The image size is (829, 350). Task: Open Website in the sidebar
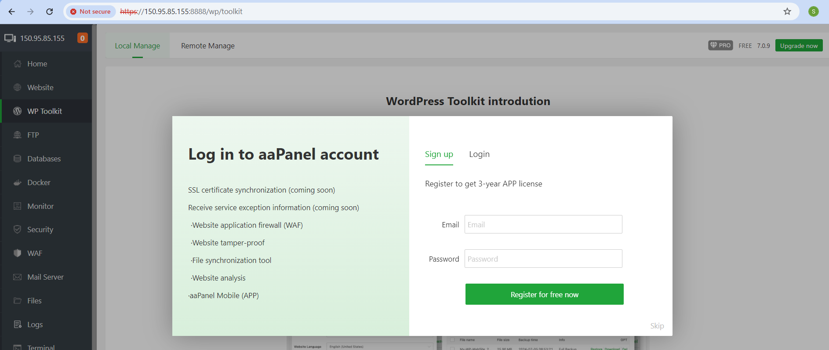click(40, 87)
